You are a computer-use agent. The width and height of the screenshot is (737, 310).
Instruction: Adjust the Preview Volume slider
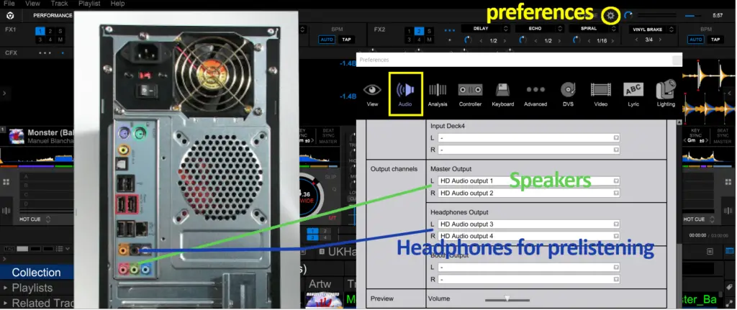point(507,298)
